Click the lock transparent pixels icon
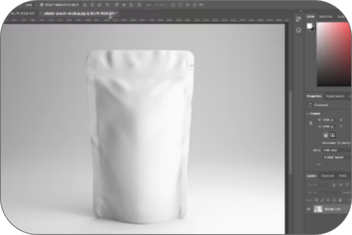Image resolution: width=352 pixels, height=235 pixels. pos(316,200)
